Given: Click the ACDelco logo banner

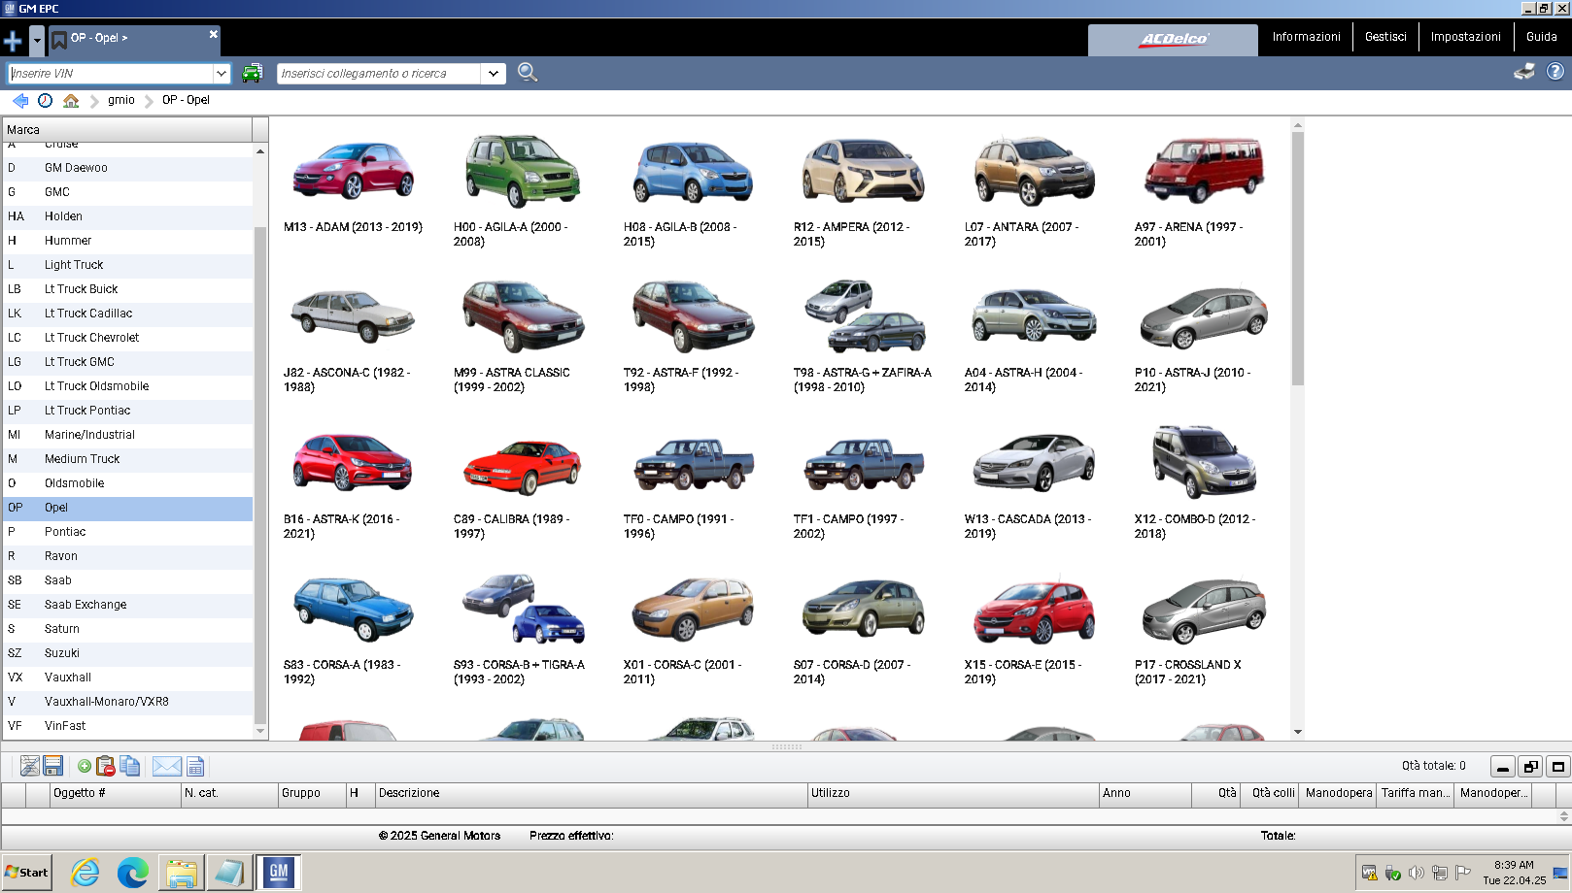Looking at the screenshot, I should 1173,40.
